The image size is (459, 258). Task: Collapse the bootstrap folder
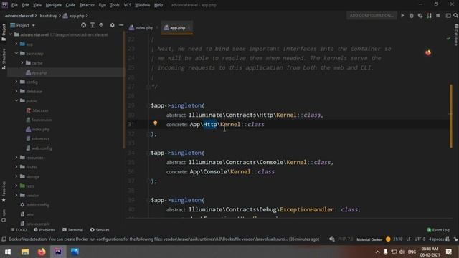[16, 53]
